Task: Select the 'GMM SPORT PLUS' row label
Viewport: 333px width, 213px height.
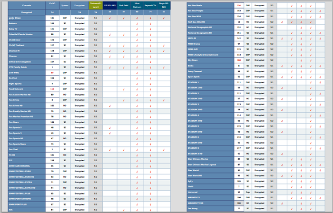Action: [x=27, y=204]
